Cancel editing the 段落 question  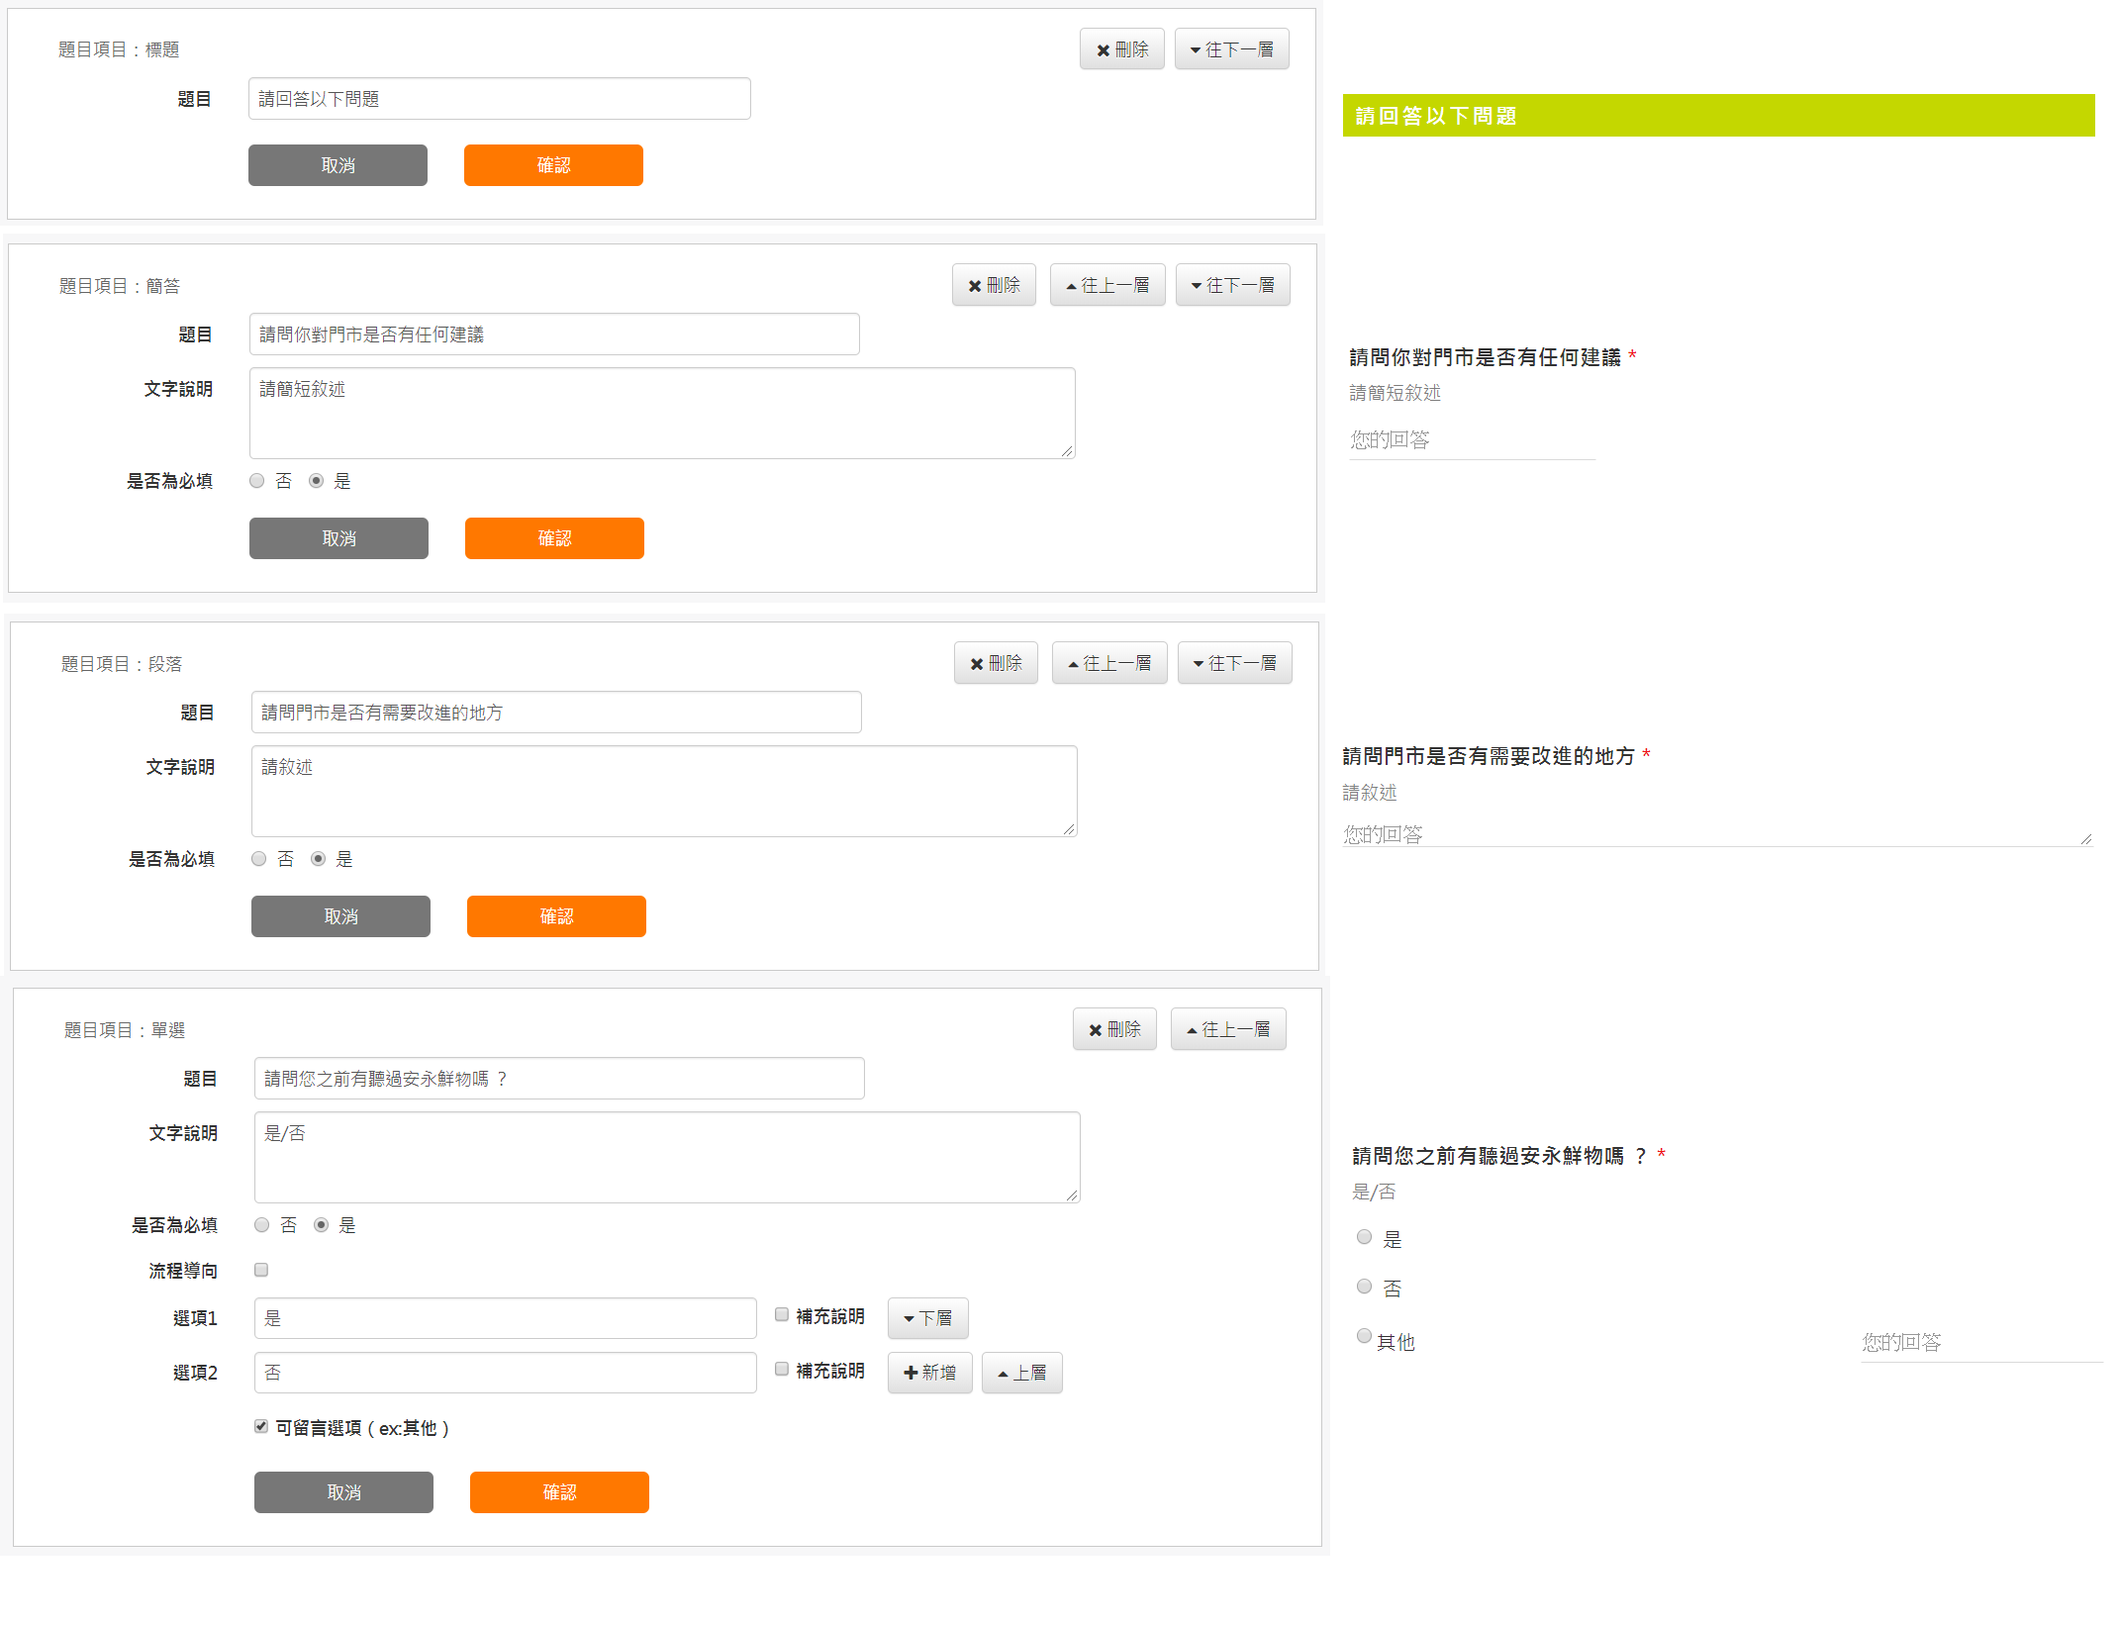pyautogui.click(x=340, y=916)
